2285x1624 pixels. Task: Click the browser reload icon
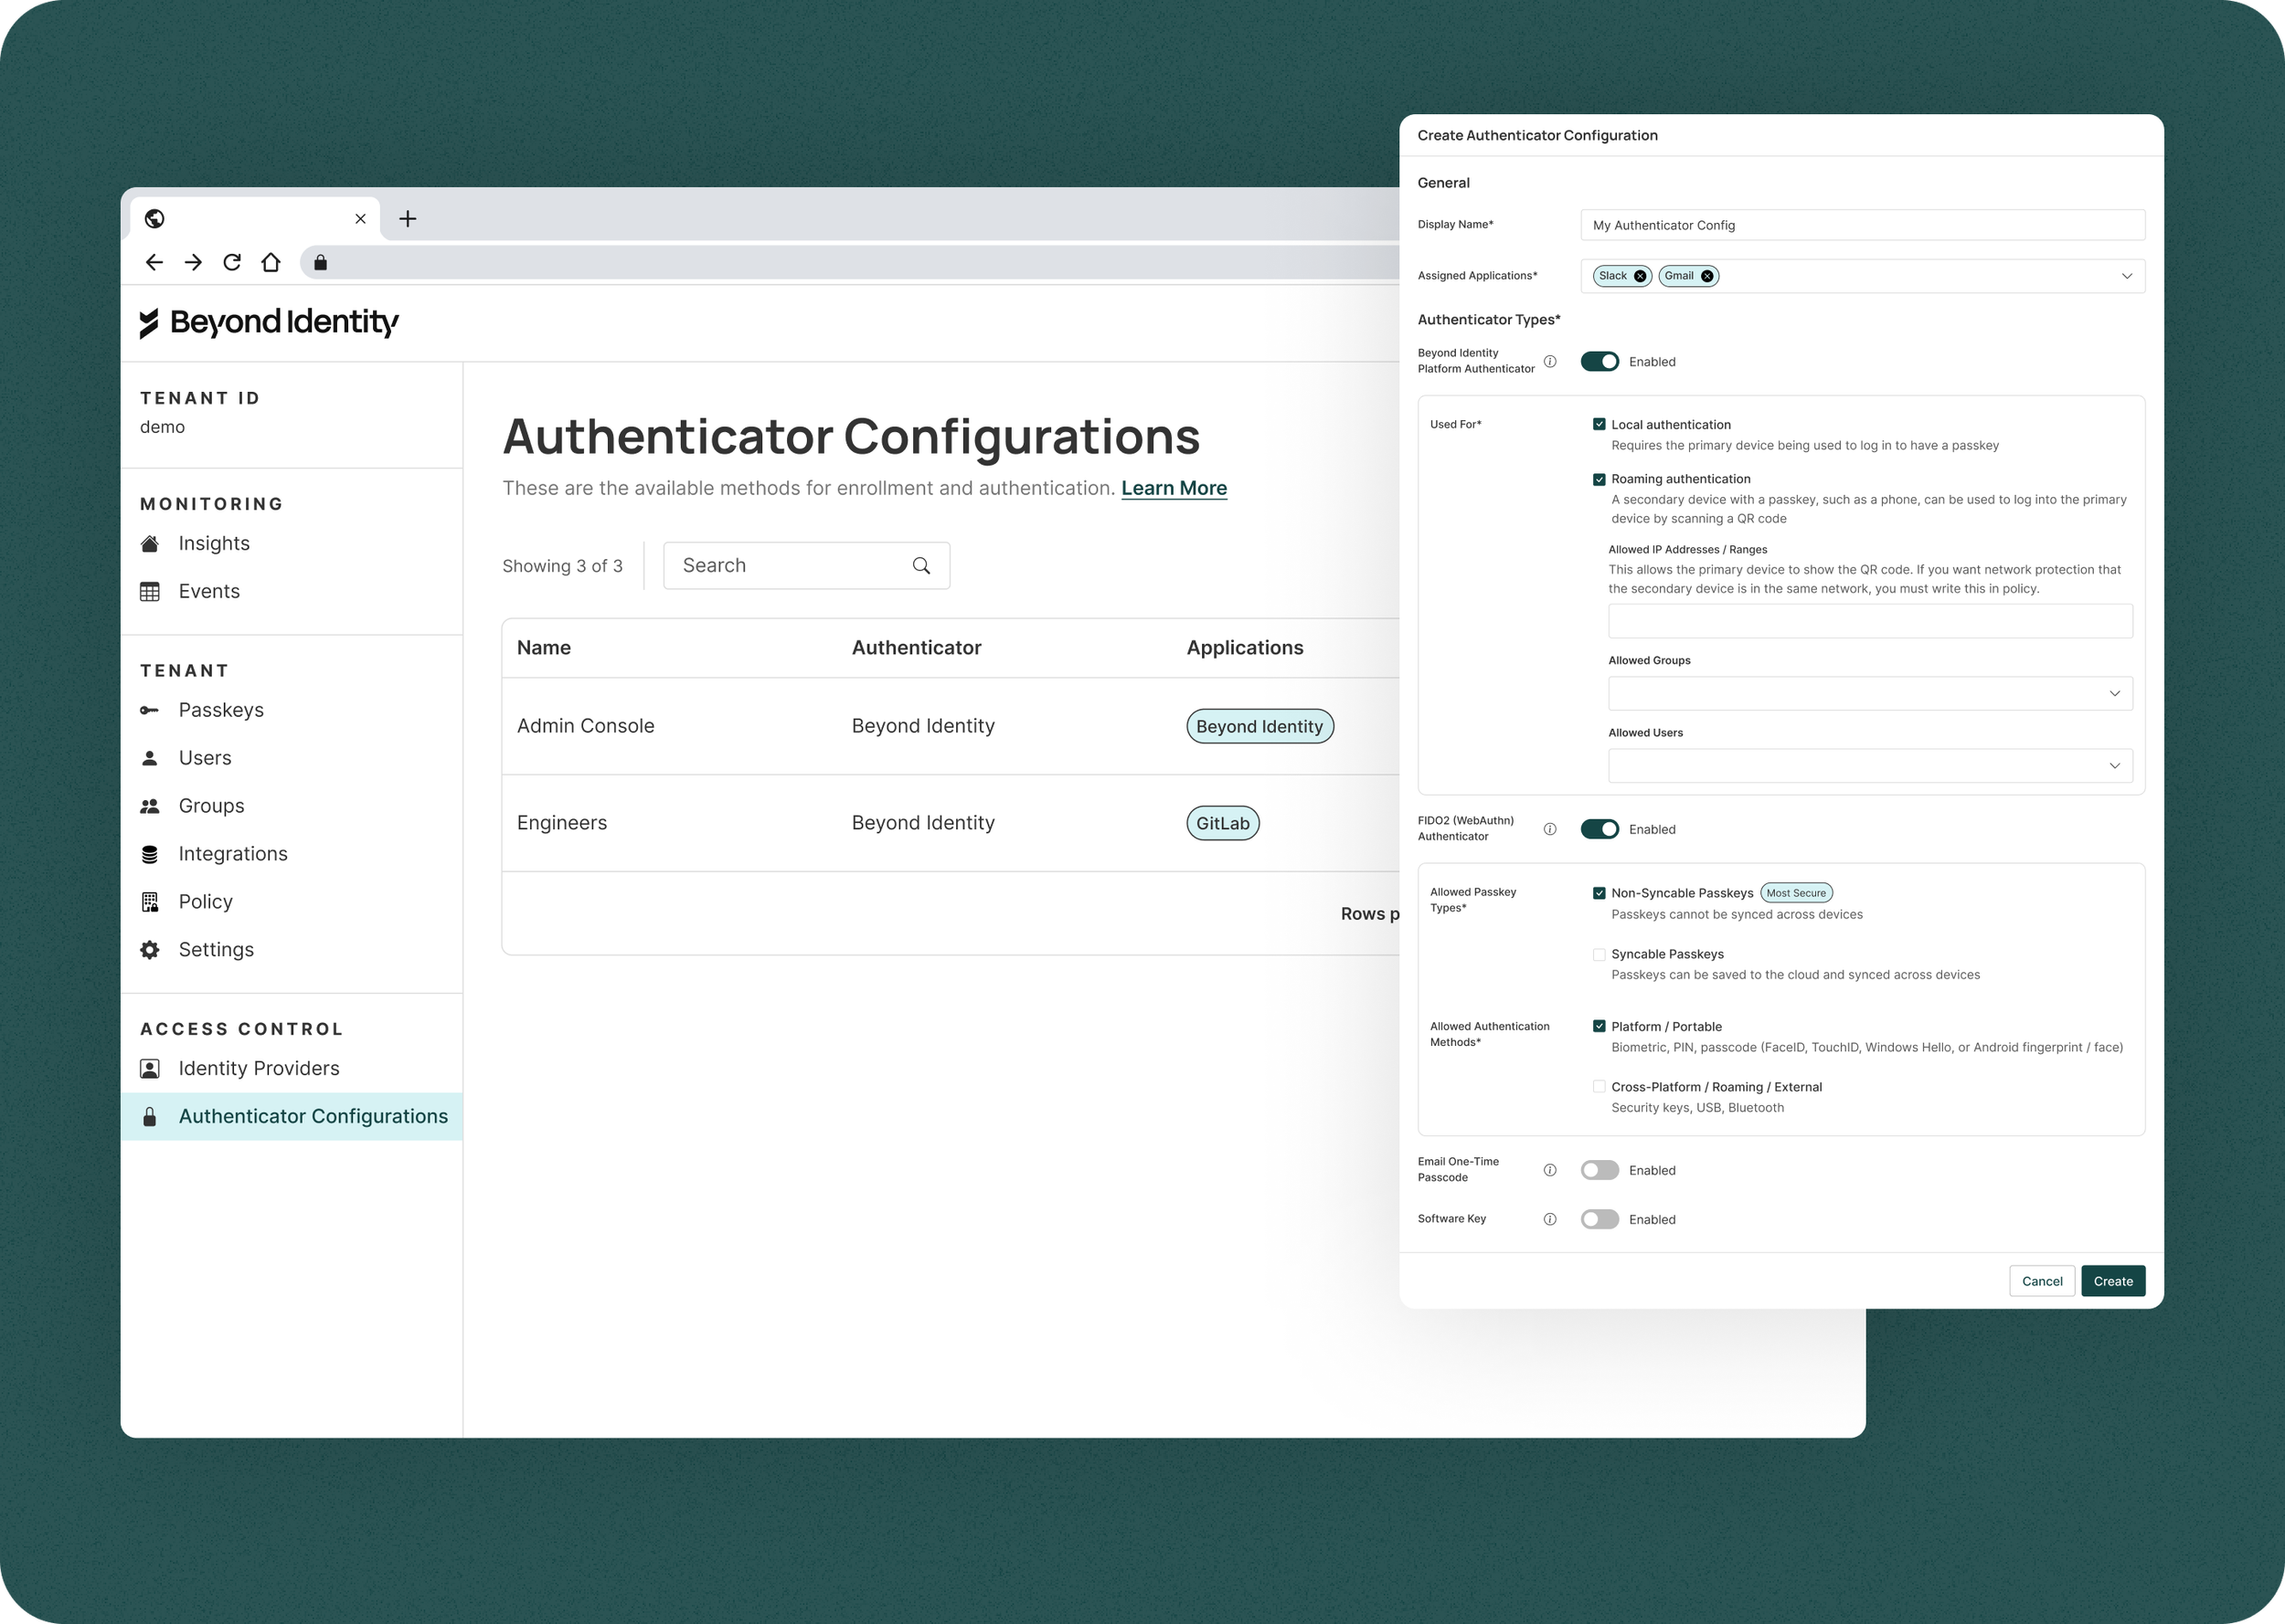point(232,262)
